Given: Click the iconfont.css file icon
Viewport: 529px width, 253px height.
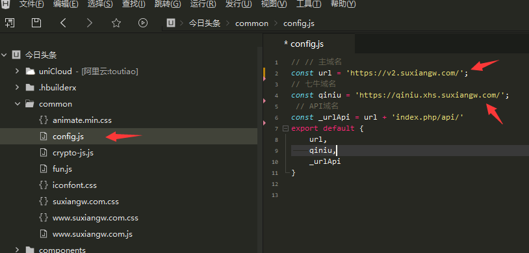Looking at the screenshot, I should [44, 185].
